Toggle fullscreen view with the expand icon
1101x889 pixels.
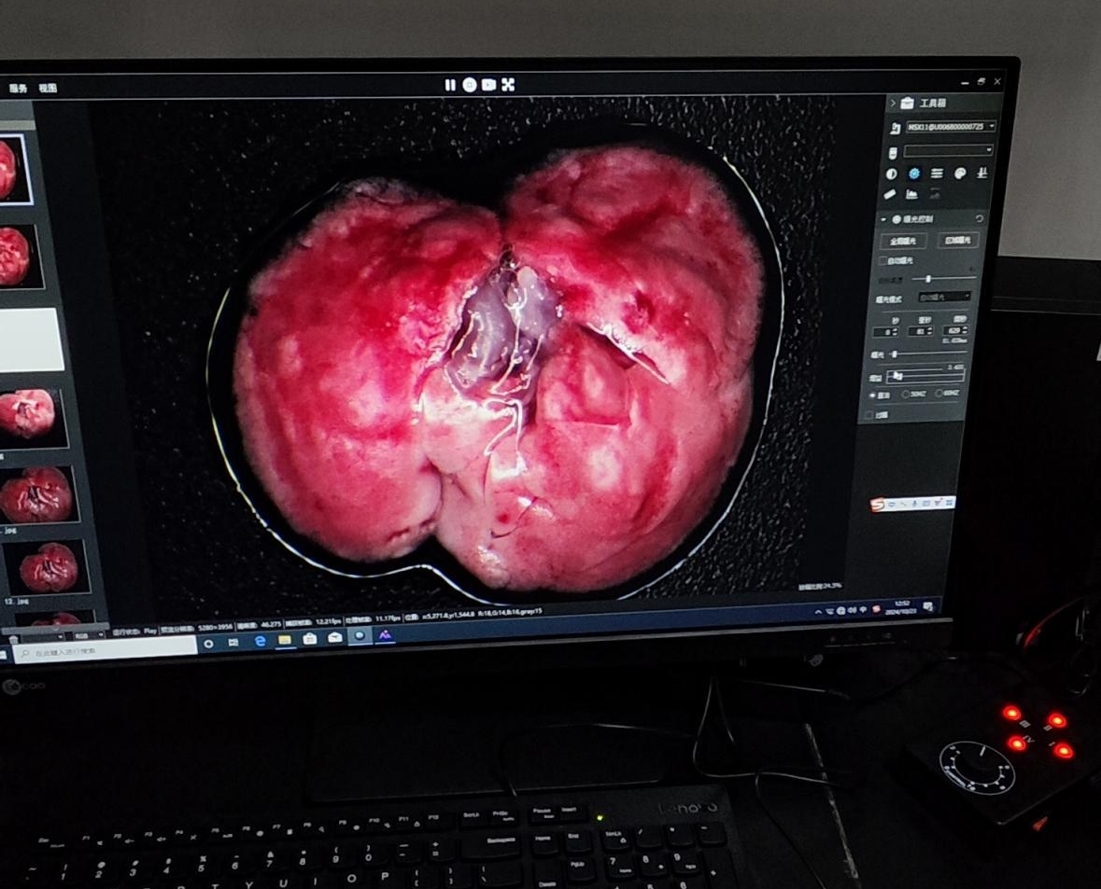508,85
